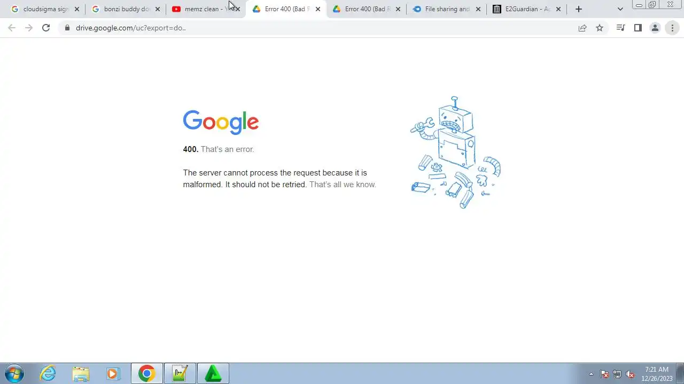The width and height of the screenshot is (684, 384).
Task: Open the media controls icon
Action: [x=620, y=28]
